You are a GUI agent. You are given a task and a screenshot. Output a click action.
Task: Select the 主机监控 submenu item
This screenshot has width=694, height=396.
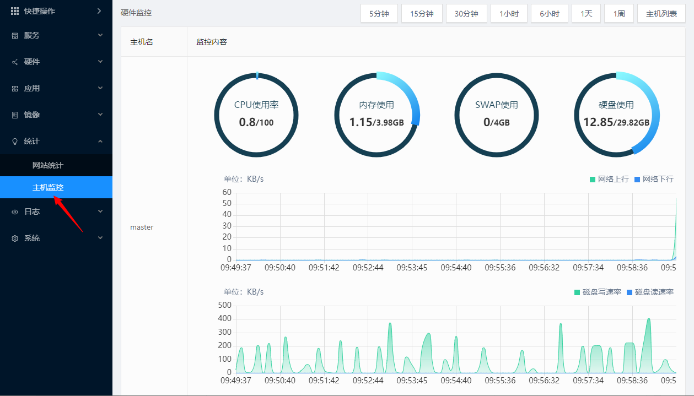point(56,187)
